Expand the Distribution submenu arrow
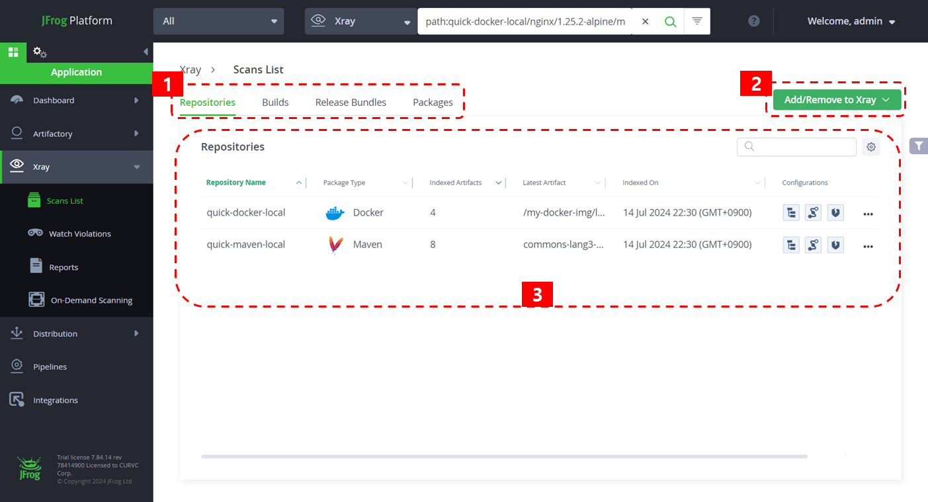Screen dimensions: 928x502 pyautogui.click(x=136, y=333)
